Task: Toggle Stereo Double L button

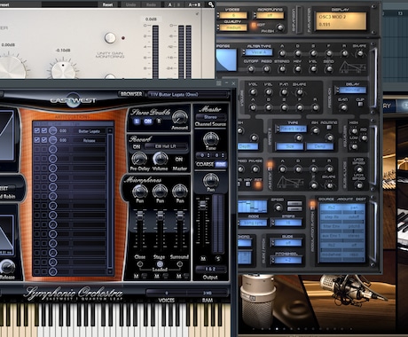Action: (x=137, y=121)
